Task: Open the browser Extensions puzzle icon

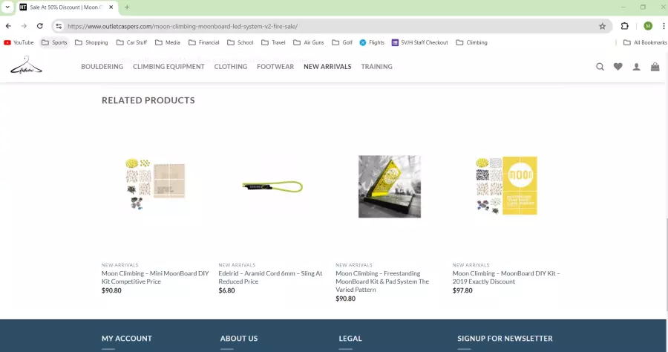Action: 624,26
